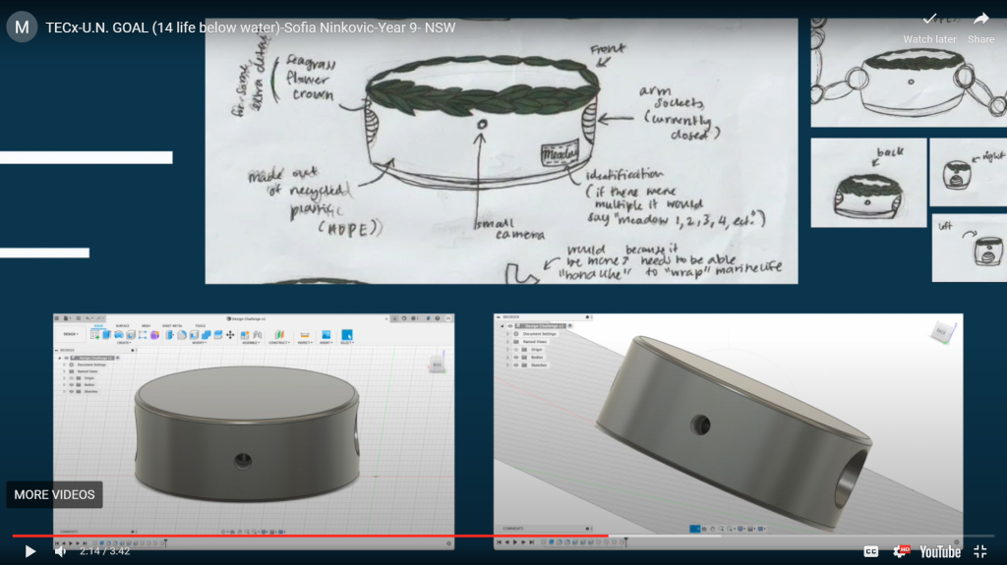Viewport: 1007px width, 565px height.
Task: Toggle Sketches eye visibility in right browser
Action: 515,366
